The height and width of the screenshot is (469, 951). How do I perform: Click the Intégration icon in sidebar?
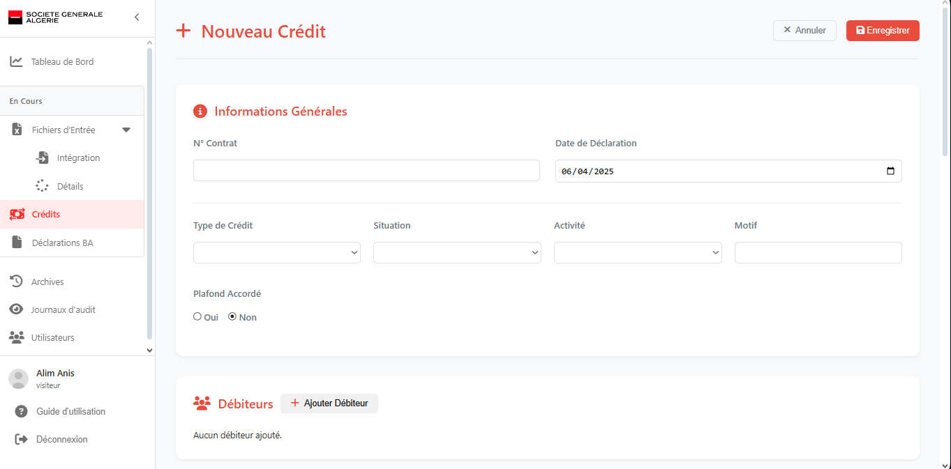point(43,157)
